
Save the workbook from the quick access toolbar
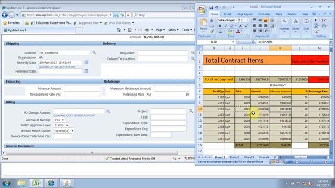click(211, 7)
